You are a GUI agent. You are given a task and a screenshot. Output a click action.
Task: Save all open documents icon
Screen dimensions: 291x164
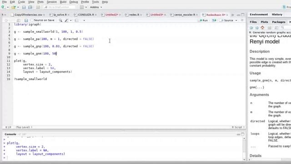pos(30,7)
